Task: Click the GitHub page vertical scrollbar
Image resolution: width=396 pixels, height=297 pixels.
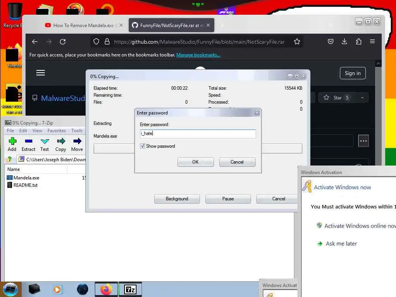Action: point(378,113)
